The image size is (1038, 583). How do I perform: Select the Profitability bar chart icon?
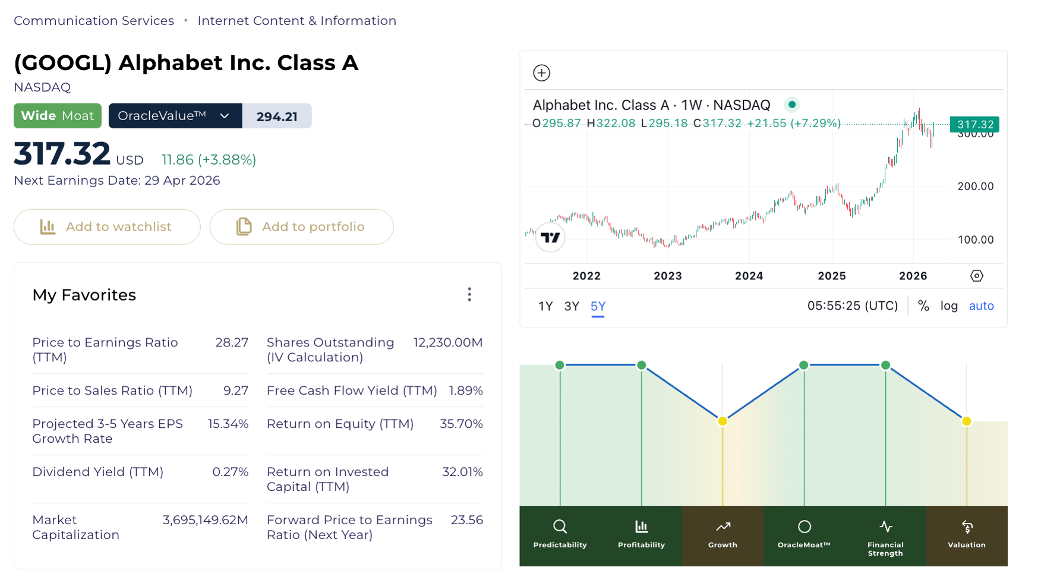pyautogui.click(x=641, y=527)
